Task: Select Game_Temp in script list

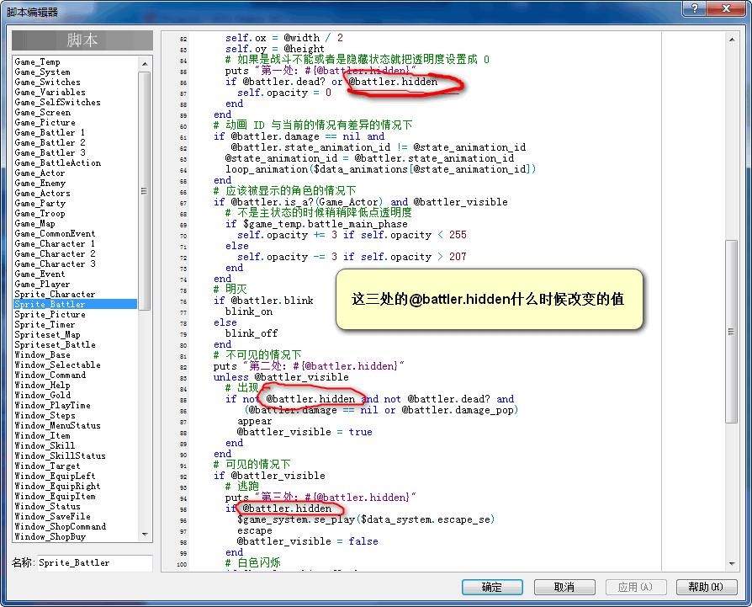Action: (x=37, y=62)
